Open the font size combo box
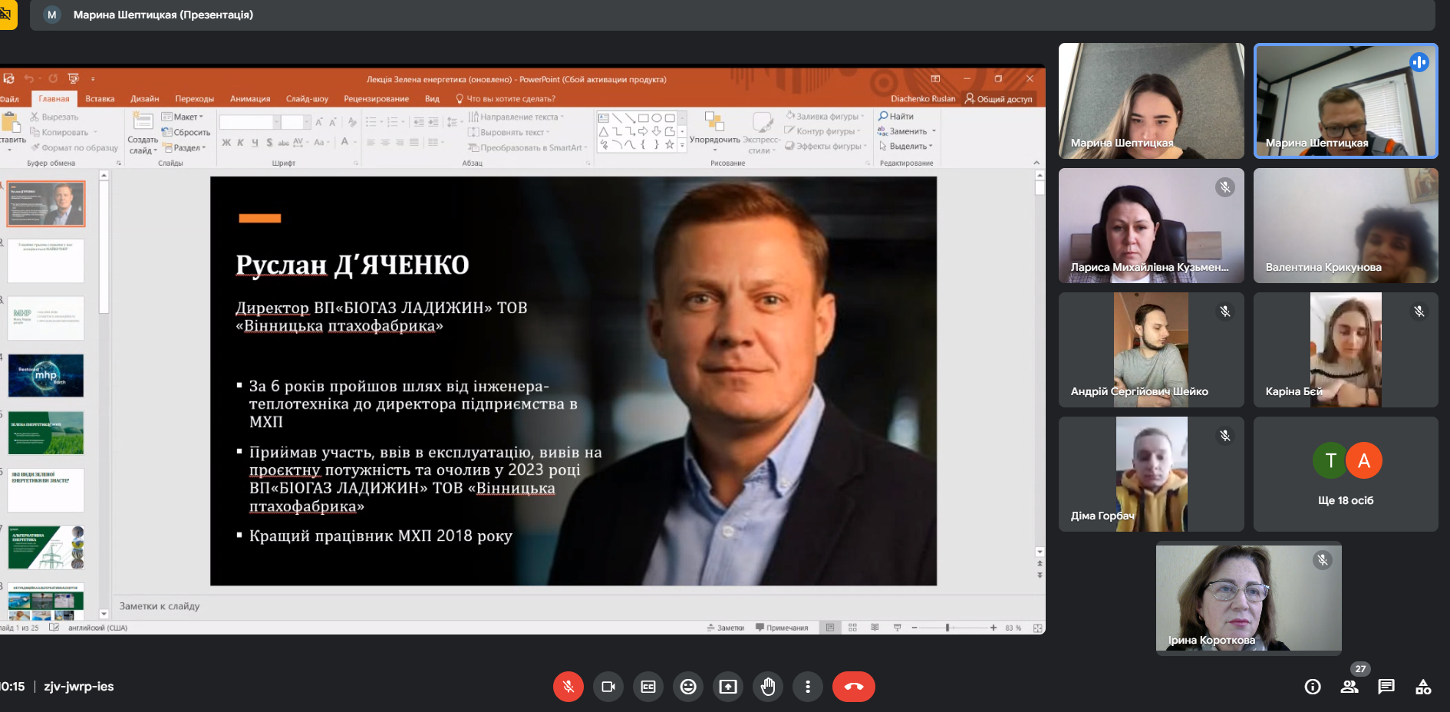This screenshot has height=712, width=1450. tap(295, 122)
